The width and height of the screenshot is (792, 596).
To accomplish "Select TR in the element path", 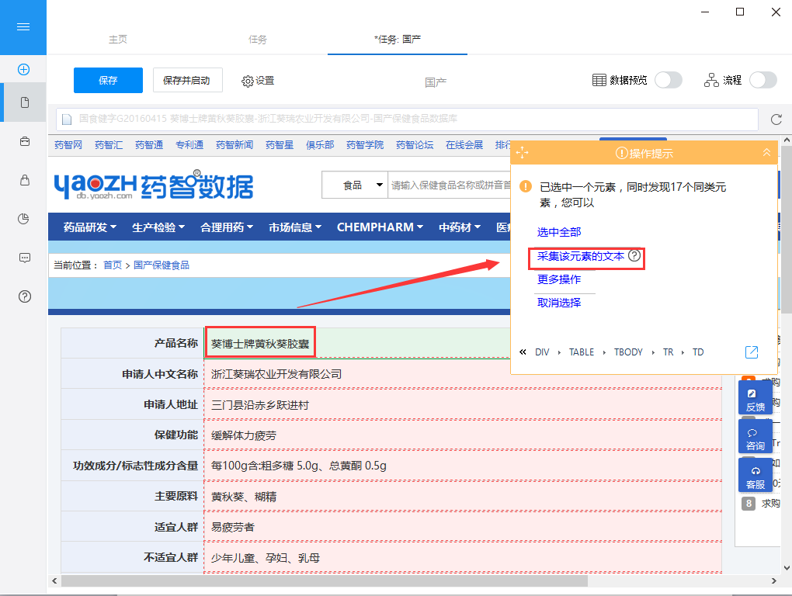I will [669, 352].
